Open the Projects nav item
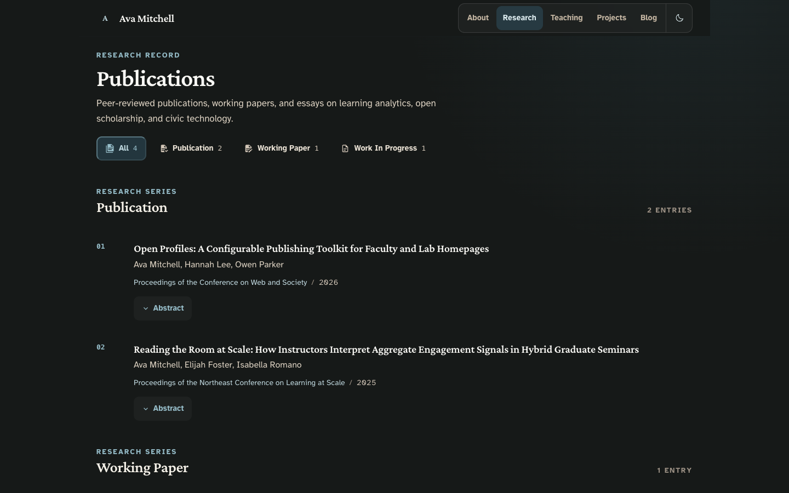The image size is (789, 493). (x=611, y=18)
